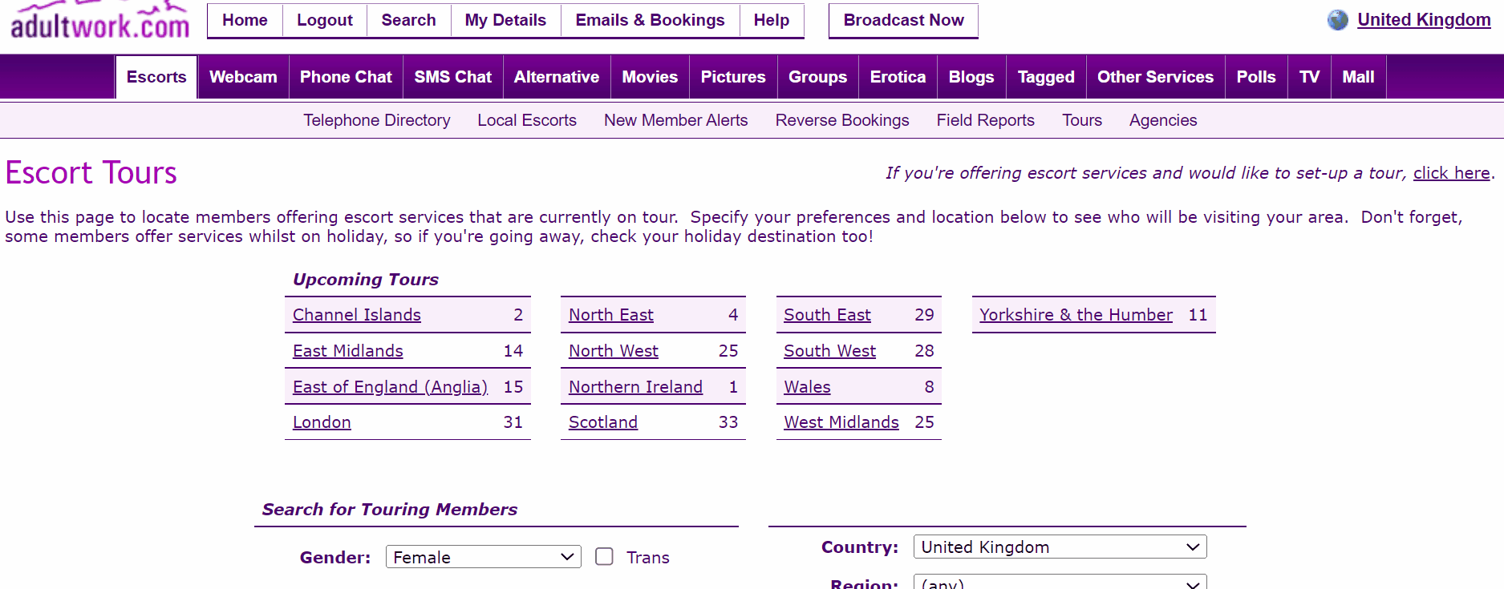Switch to the Webcam tab
The image size is (1504, 589).
(x=243, y=77)
